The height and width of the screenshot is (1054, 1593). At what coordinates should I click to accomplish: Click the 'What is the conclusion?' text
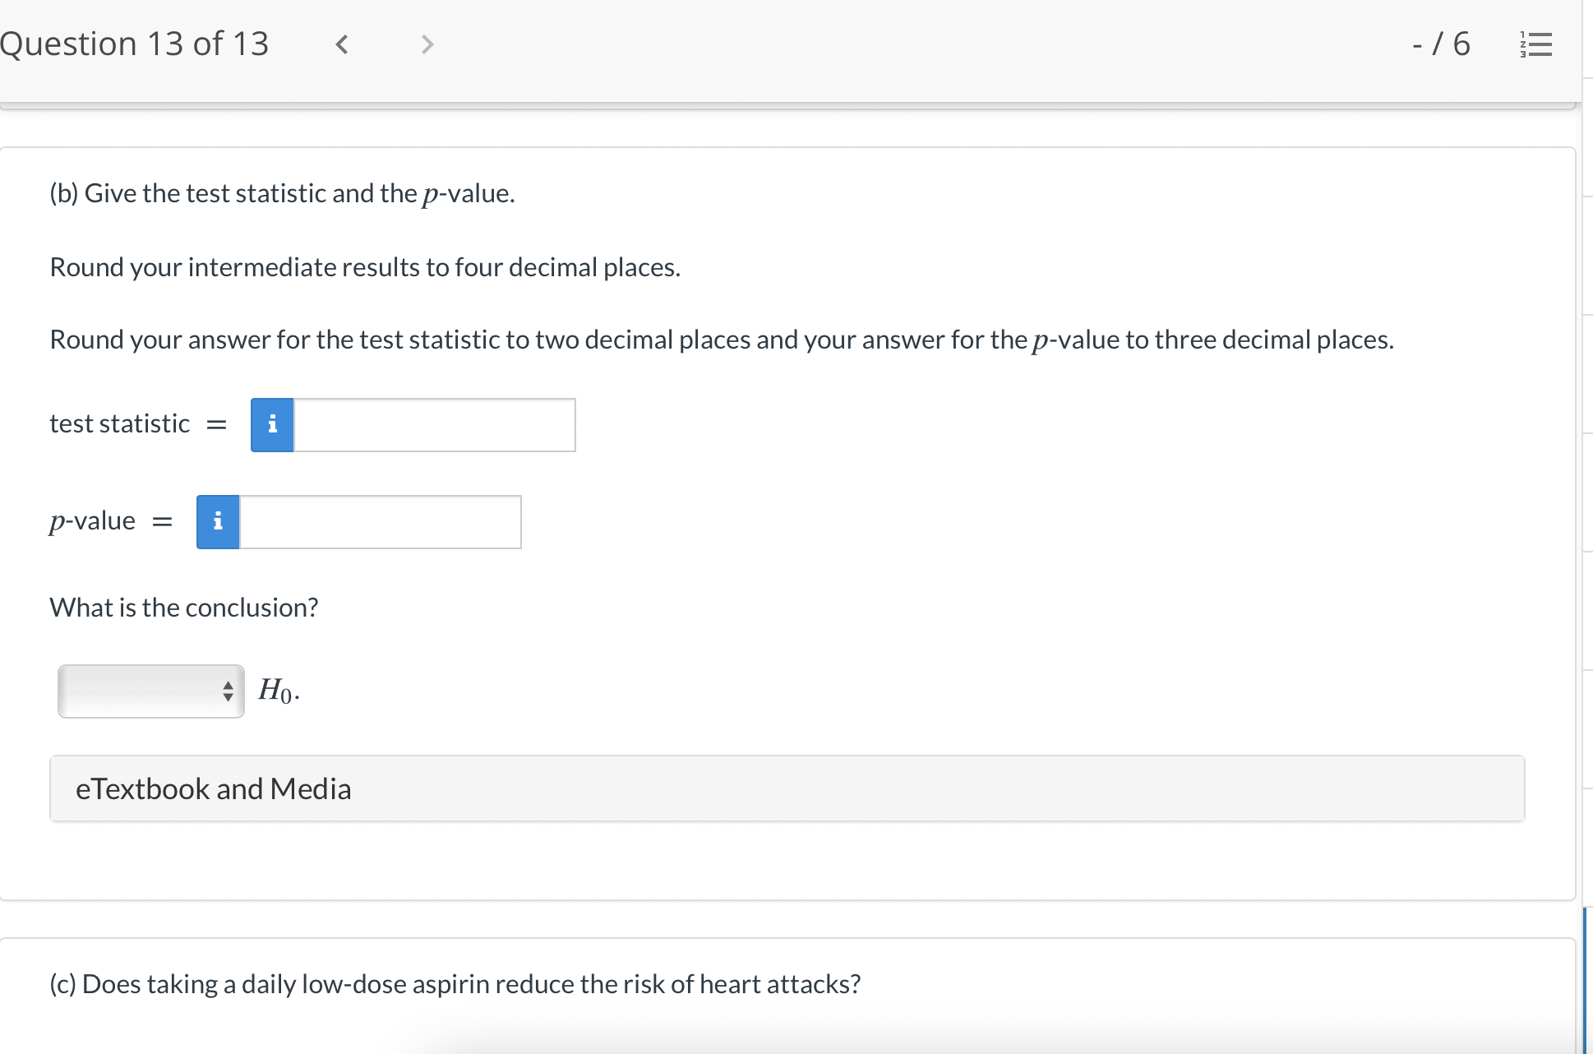(183, 608)
